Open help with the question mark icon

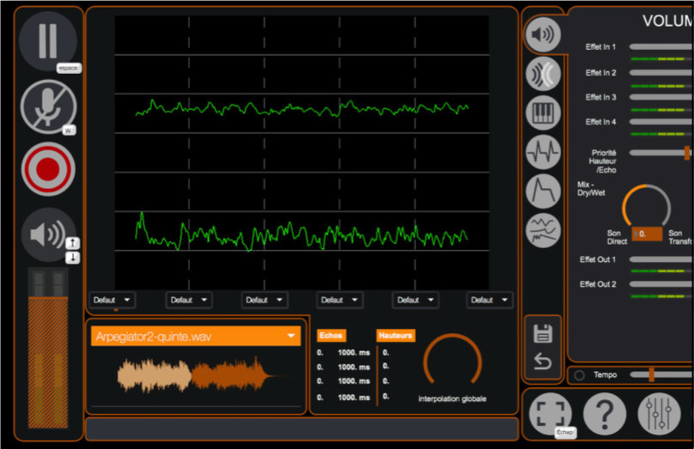point(605,414)
